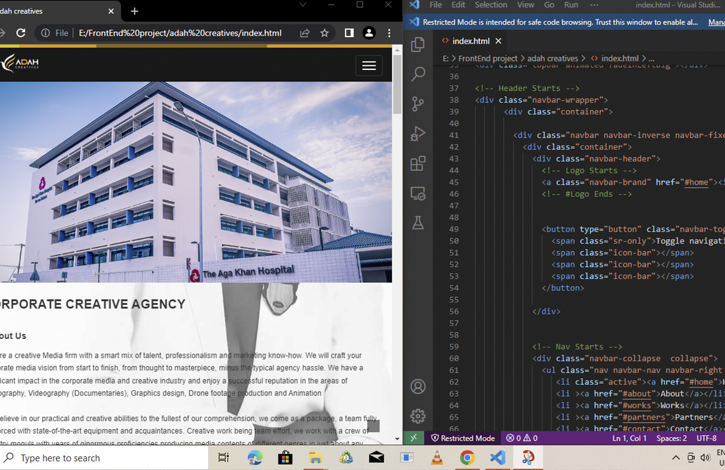Open the Chrome three-dot menu

pyautogui.click(x=389, y=33)
